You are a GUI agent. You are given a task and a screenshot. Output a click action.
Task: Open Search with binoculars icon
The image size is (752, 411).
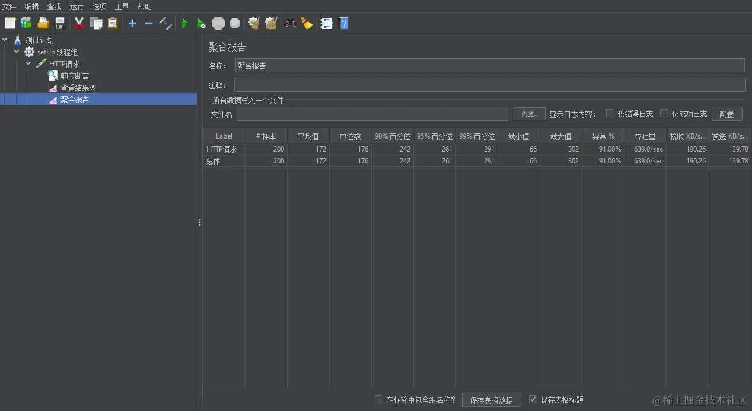[290, 23]
